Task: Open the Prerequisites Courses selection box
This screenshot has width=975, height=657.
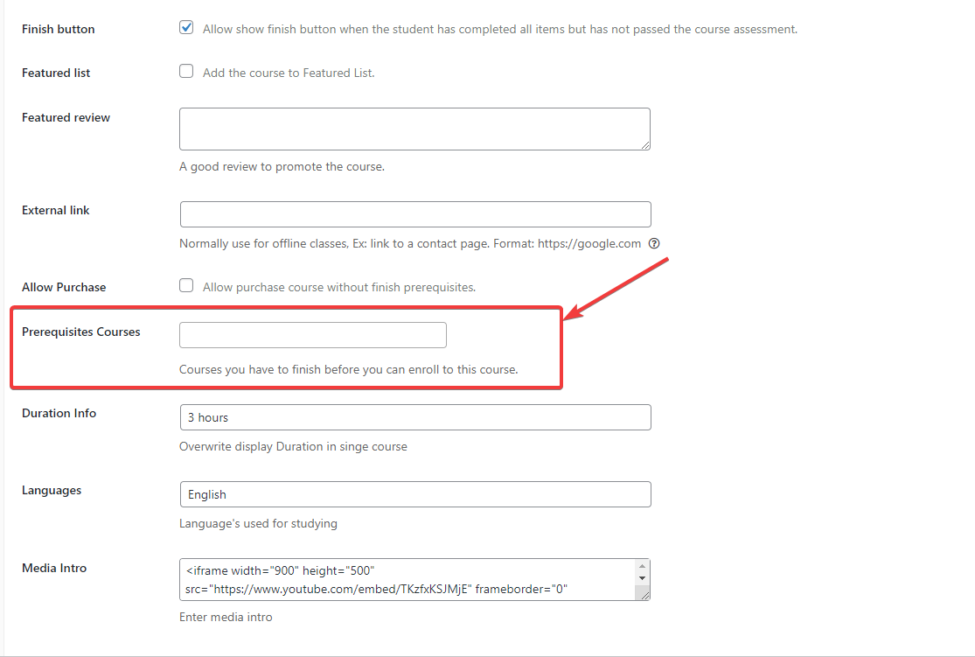Action: (x=313, y=335)
